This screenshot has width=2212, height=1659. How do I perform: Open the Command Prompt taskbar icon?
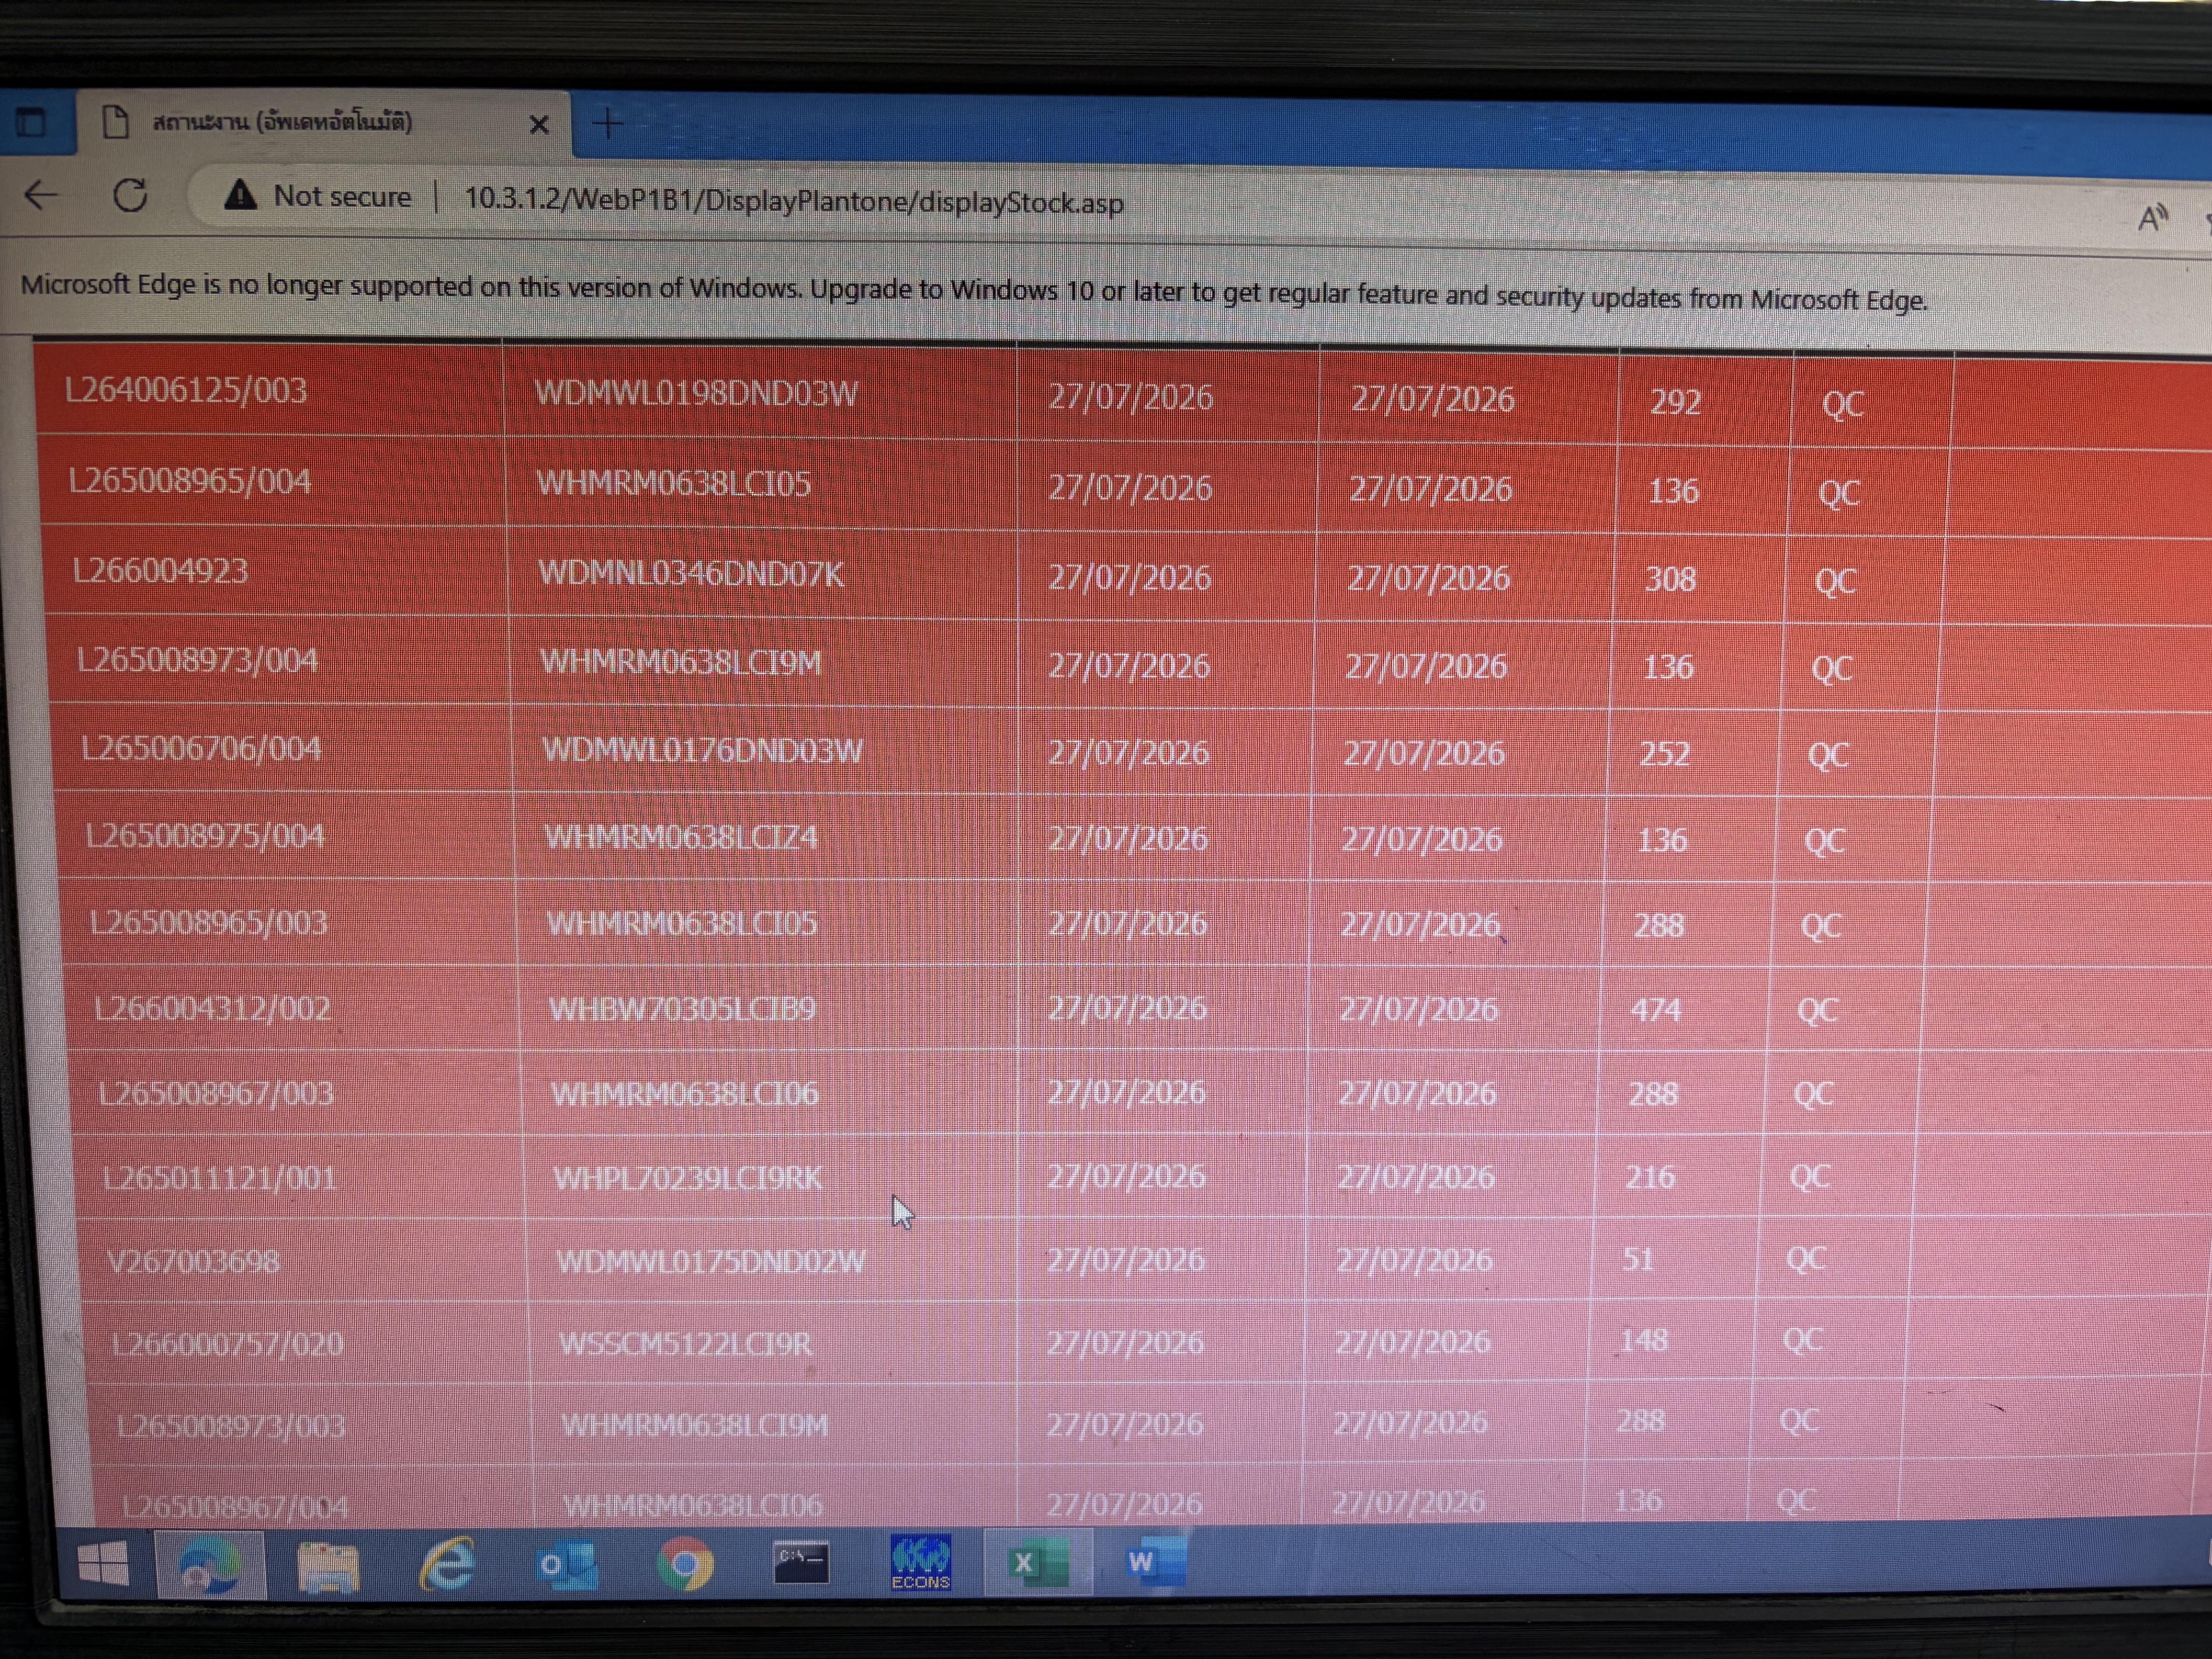(x=801, y=1562)
